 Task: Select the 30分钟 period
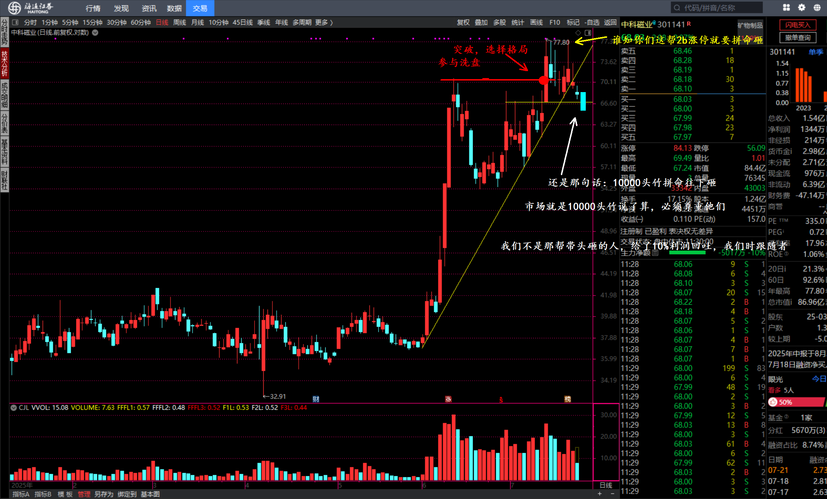117,22
